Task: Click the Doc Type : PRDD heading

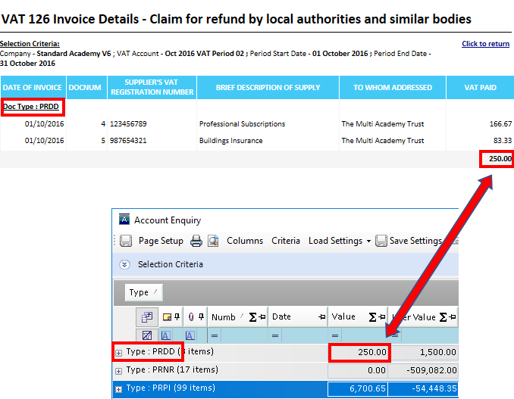Action: pyautogui.click(x=33, y=107)
